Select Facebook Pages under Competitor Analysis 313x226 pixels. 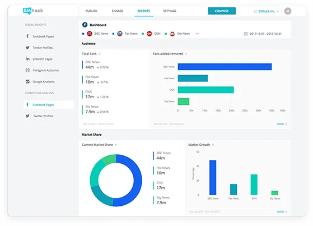click(49, 105)
